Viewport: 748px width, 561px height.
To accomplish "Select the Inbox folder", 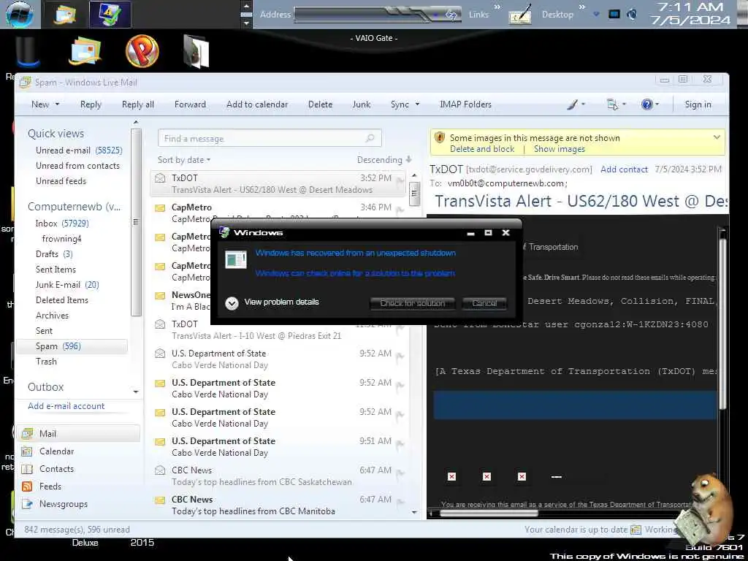I will pos(62,224).
